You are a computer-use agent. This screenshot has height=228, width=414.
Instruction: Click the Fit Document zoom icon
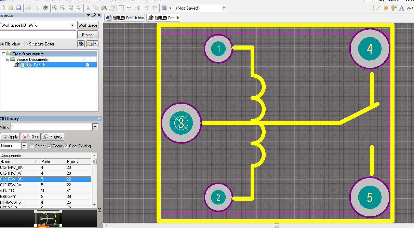[70, 8]
